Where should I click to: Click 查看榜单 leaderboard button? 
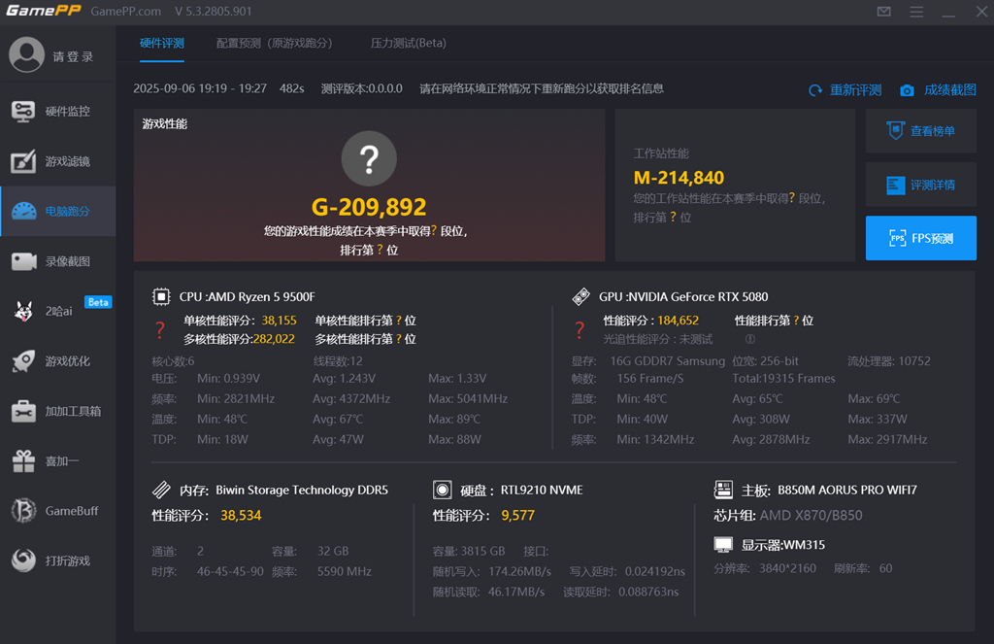tap(921, 131)
